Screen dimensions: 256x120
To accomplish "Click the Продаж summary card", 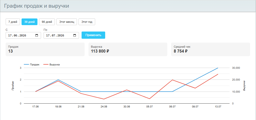I will pos(45,49).
